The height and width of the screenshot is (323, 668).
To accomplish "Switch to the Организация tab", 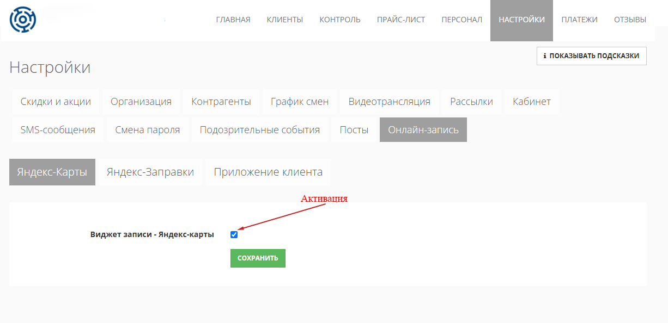I will [141, 102].
